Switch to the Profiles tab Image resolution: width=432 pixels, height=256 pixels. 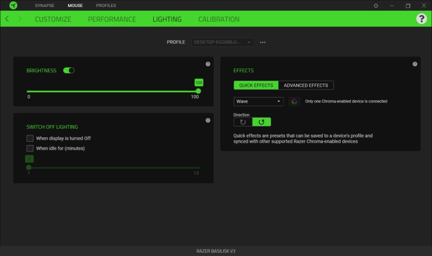click(106, 5)
